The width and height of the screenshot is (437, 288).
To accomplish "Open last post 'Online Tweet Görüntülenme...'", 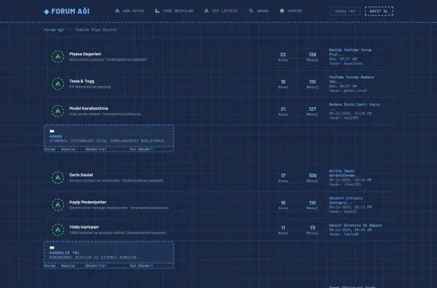I will click(x=345, y=173).
